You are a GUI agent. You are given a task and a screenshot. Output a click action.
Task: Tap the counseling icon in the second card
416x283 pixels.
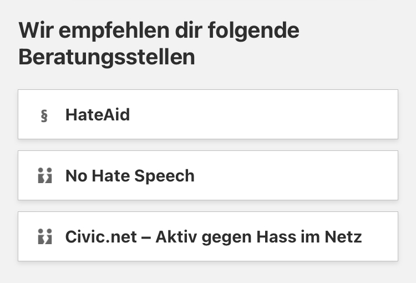pyautogui.click(x=44, y=176)
